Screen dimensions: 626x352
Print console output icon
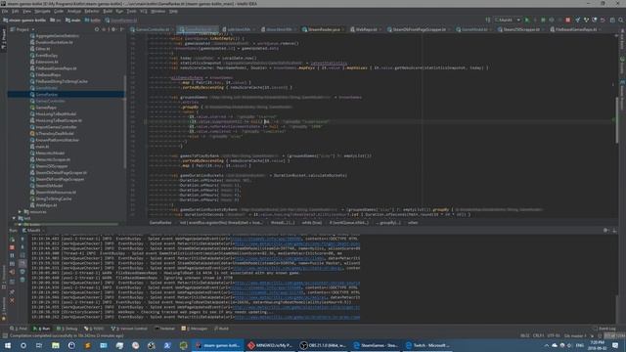22,272
